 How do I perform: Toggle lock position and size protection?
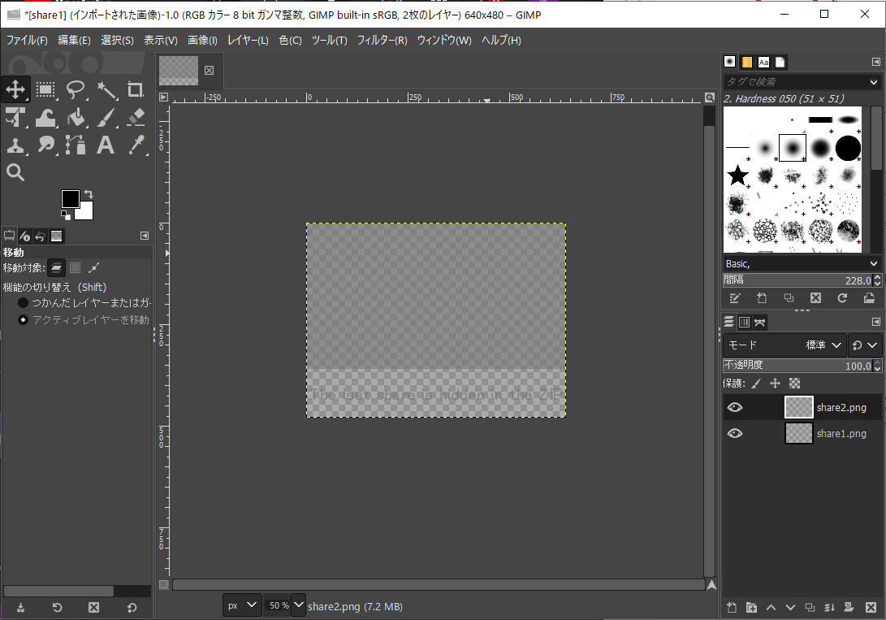pos(776,384)
